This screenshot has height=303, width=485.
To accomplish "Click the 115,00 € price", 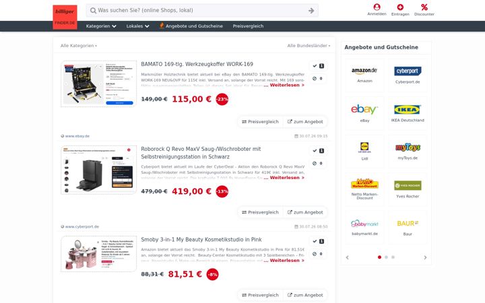I will point(191,99).
